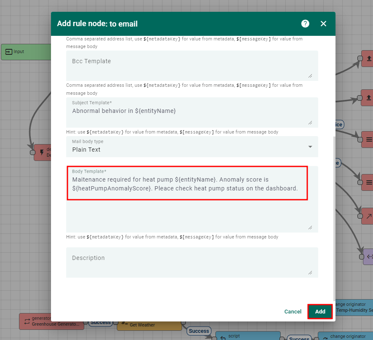Click the purple node dots icon
The width and height of the screenshot is (373, 340).
click(369, 256)
